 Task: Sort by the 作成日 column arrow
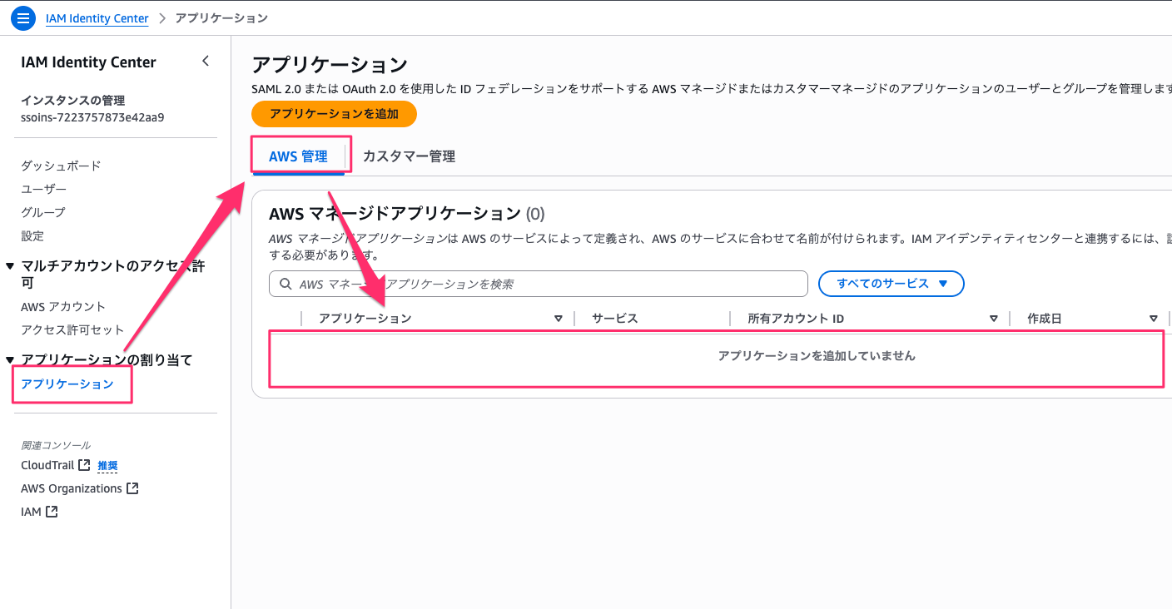coord(1154,319)
